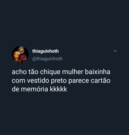Click the word "baixinha" in tweet

point(98,72)
